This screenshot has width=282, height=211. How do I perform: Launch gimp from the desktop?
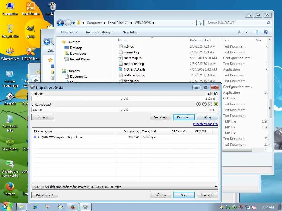tap(31, 31)
